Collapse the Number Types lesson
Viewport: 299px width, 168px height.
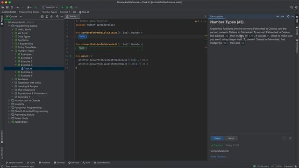point(12,51)
